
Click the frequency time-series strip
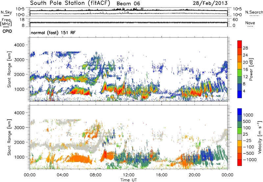tap(129, 22)
